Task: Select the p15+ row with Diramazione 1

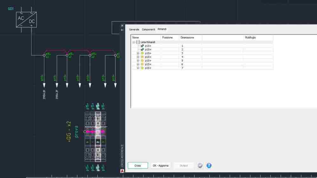Action: 148,46
